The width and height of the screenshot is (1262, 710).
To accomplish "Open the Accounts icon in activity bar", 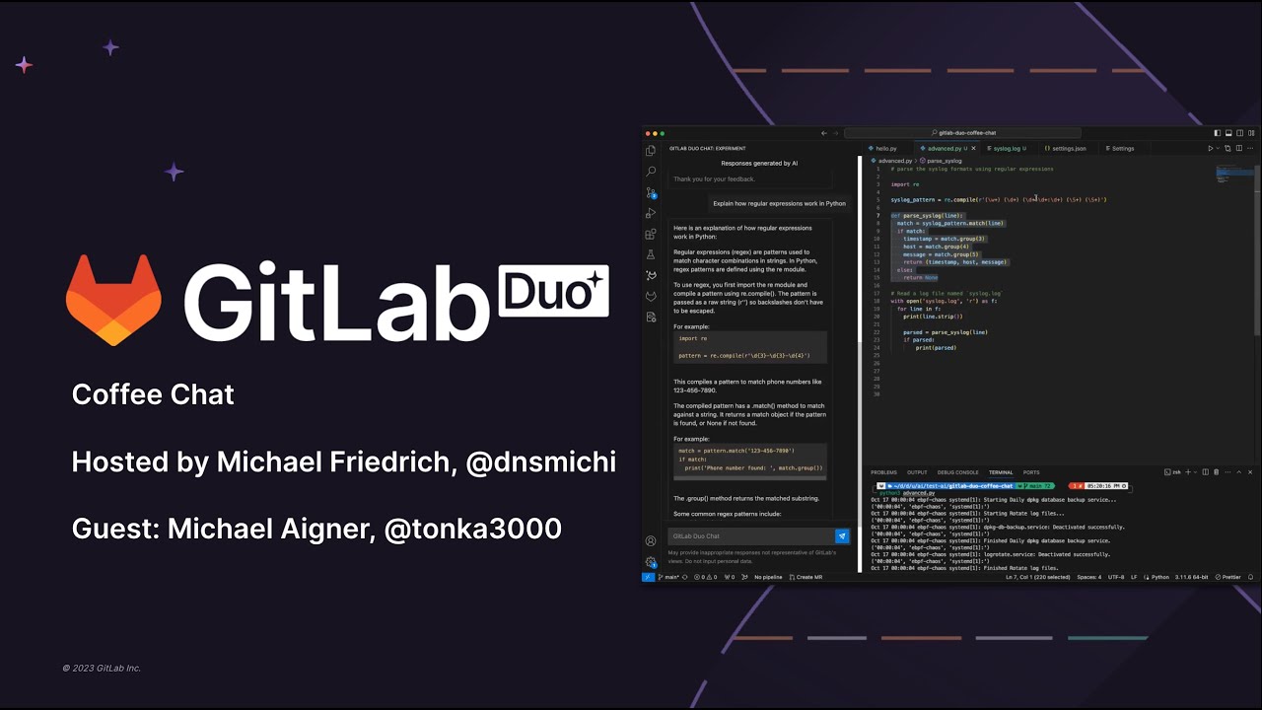I will [651, 540].
